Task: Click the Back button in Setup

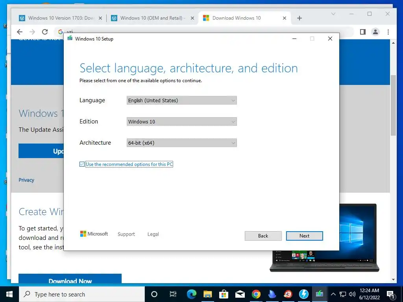Action: tap(263, 236)
